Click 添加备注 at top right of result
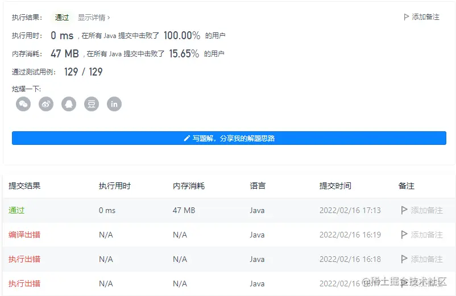The width and height of the screenshot is (456, 296). pyautogui.click(x=425, y=17)
